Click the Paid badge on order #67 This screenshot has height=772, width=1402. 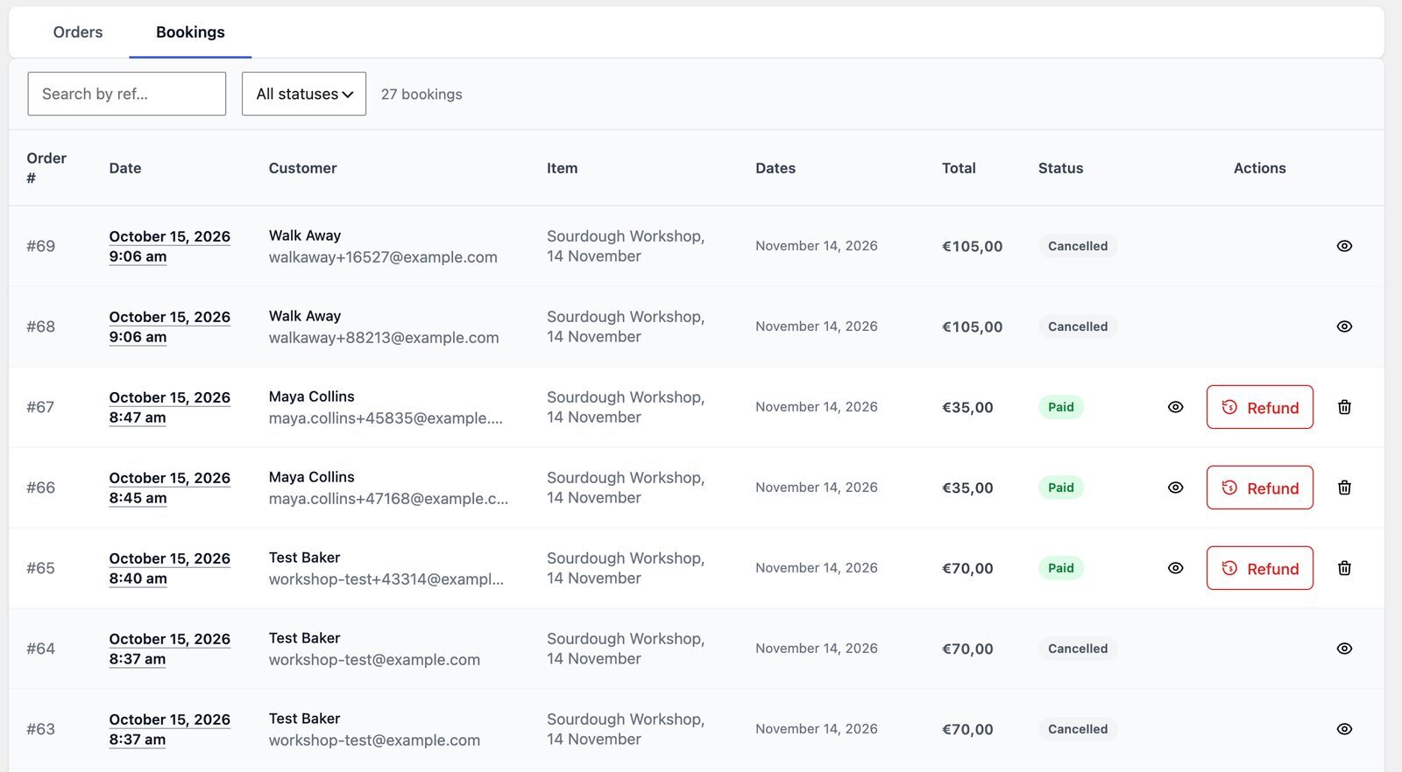click(x=1061, y=407)
